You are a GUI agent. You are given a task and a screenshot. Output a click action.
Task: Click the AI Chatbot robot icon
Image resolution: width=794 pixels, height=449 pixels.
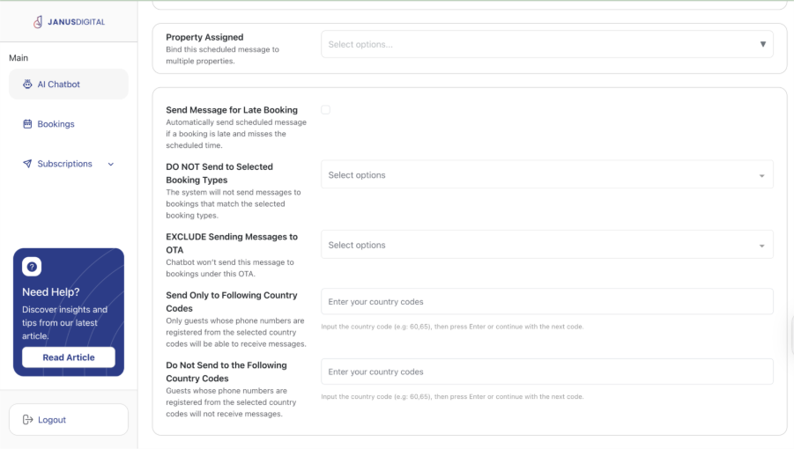pos(28,85)
